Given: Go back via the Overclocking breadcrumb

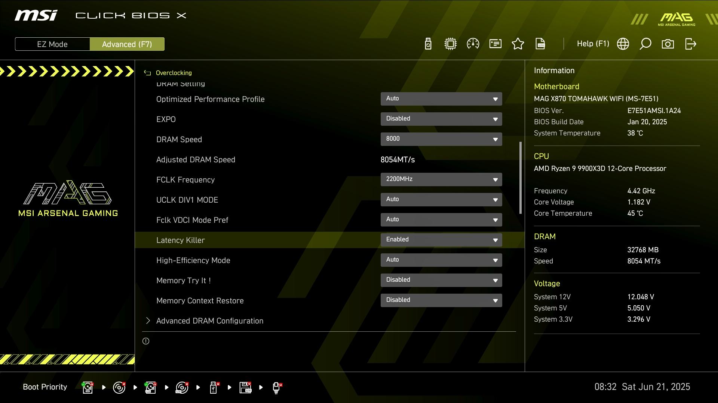Looking at the screenshot, I should pos(173,73).
